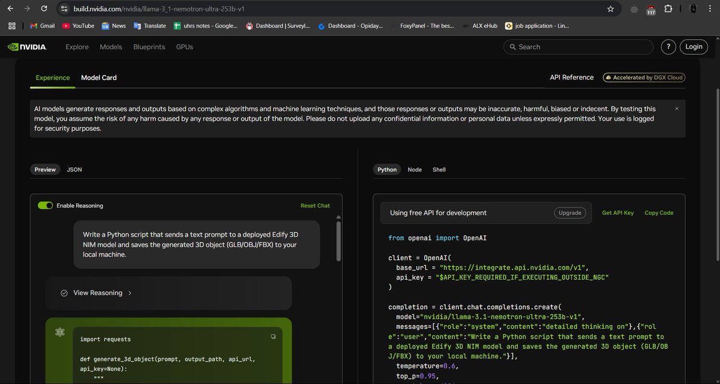This screenshot has width=720, height=384.
Task: Click the NVIDIA logo
Action: (x=26, y=47)
